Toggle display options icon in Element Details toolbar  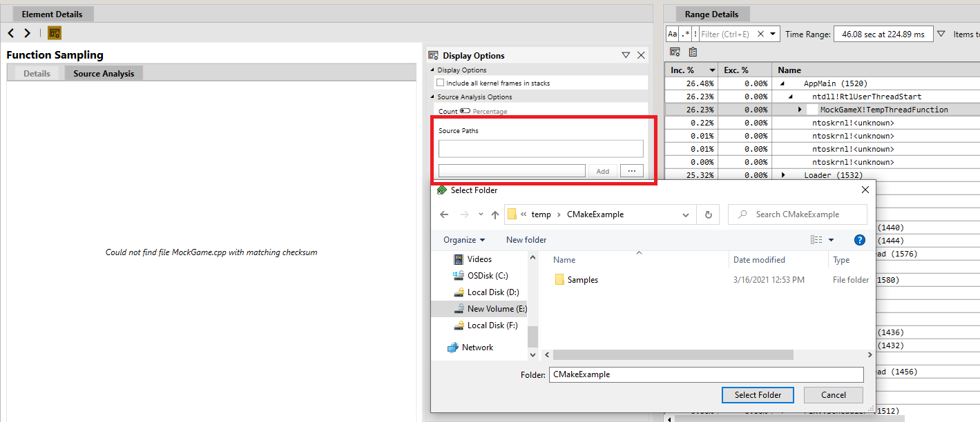[55, 33]
